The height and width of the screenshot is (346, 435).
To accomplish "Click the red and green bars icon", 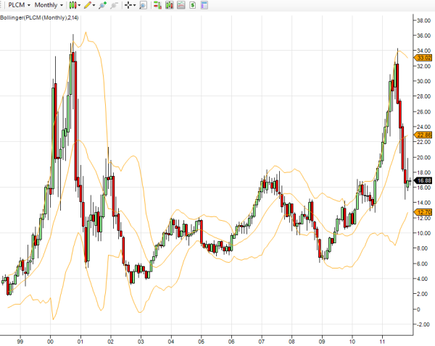I will pos(157,5).
